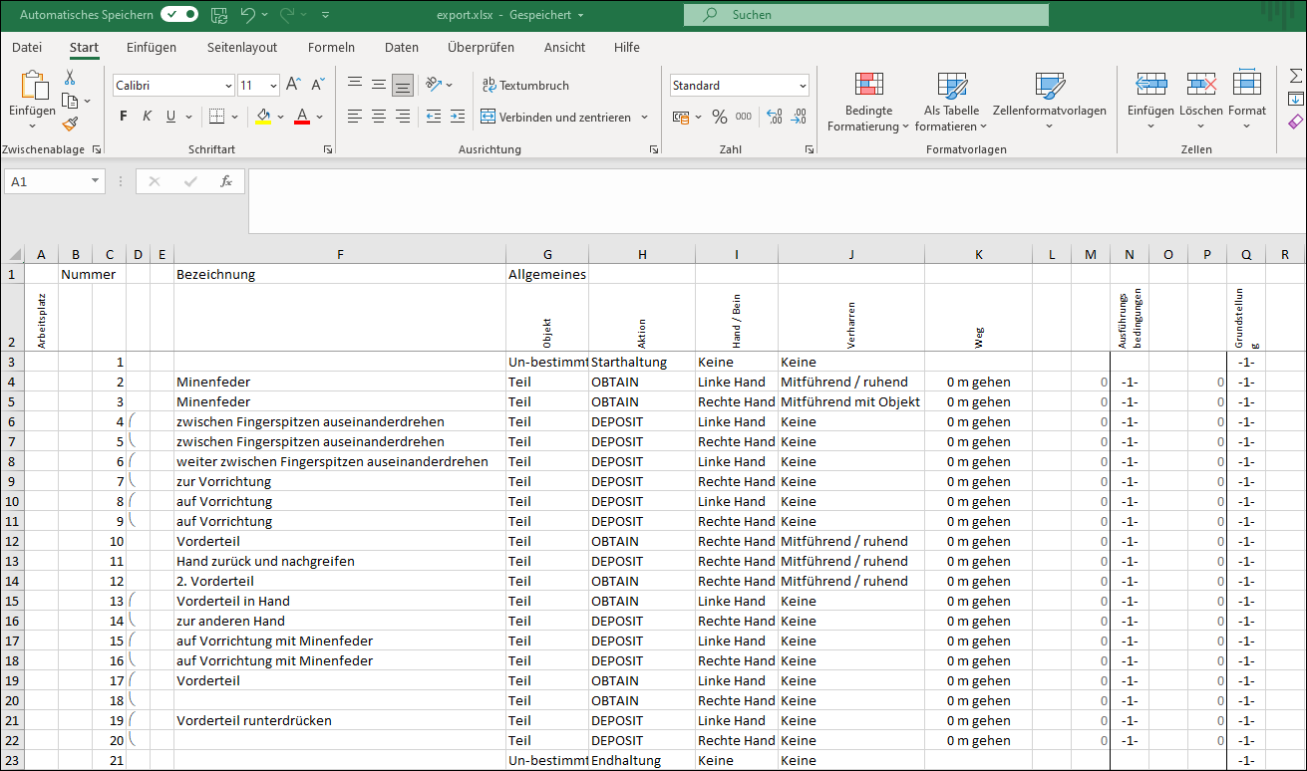The height and width of the screenshot is (771, 1307).
Task: Toggle Textumbruch wrap text
Action: click(525, 85)
